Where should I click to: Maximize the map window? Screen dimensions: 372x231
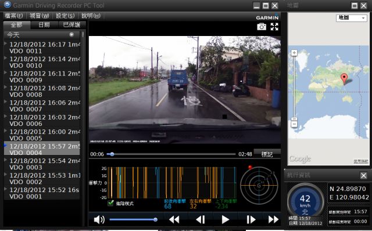[355, 5]
